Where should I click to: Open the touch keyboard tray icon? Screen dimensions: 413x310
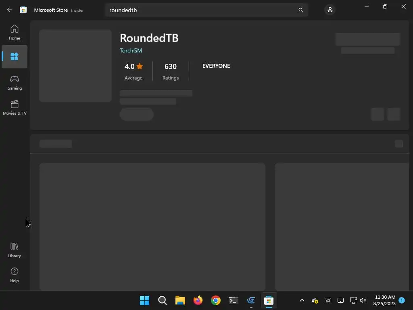click(x=327, y=300)
